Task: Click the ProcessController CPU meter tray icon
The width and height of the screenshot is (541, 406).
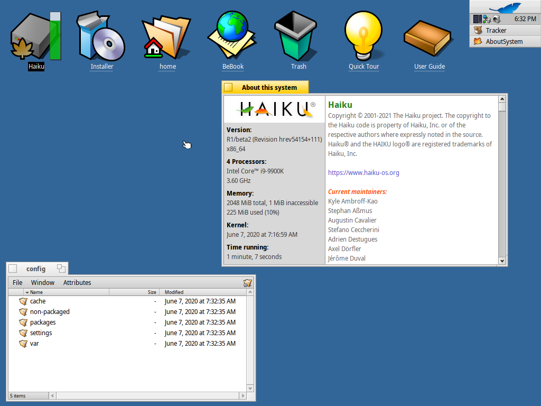Action: tap(477, 19)
